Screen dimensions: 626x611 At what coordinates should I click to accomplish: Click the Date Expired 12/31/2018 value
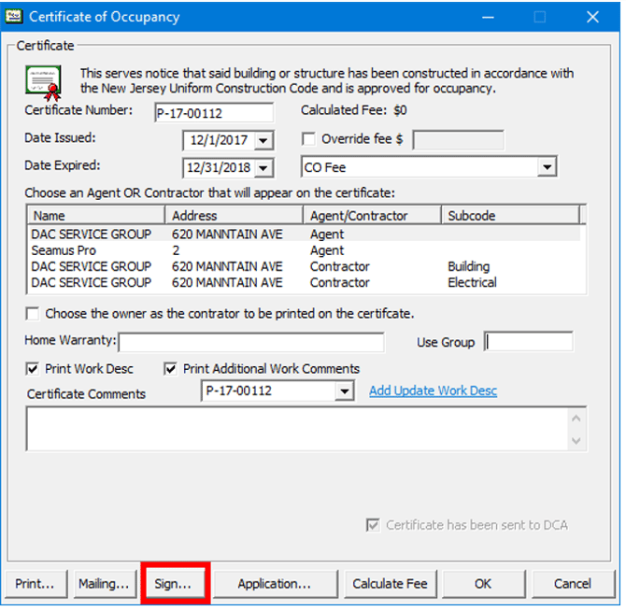[219, 167]
